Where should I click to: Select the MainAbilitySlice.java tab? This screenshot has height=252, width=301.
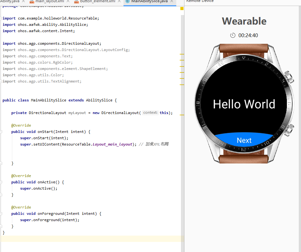click(149, 1)
